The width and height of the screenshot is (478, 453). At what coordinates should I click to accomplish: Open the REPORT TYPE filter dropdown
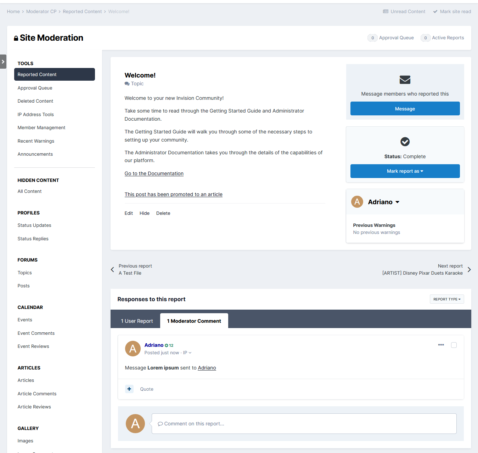(447, 299)
